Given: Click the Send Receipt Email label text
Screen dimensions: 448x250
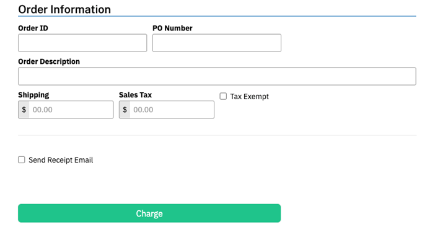Looking at the screenshot, I should [x=61, y=160].
